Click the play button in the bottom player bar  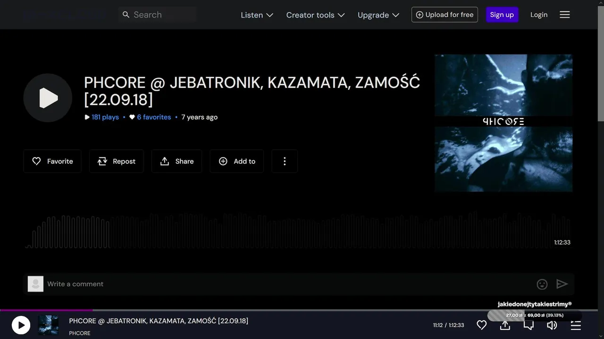(21, 325)
